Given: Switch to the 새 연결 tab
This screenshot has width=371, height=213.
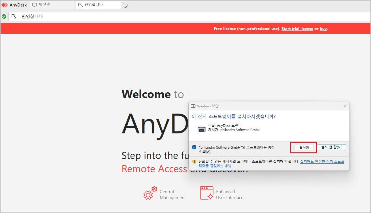Looking at the screenshot, I should [x=52, y=5].
